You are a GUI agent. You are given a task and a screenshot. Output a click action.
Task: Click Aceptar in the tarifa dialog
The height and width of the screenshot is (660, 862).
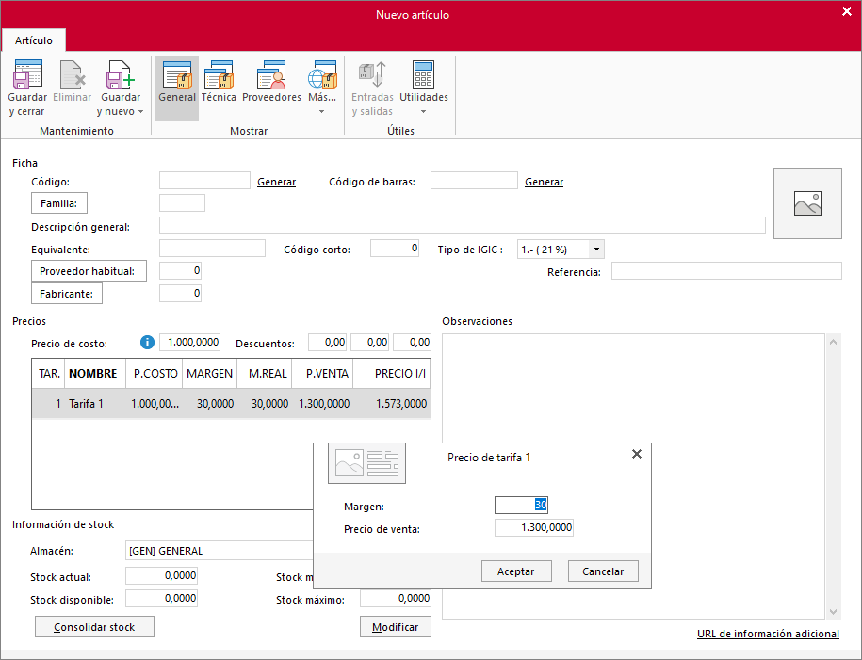coord(515,571)
